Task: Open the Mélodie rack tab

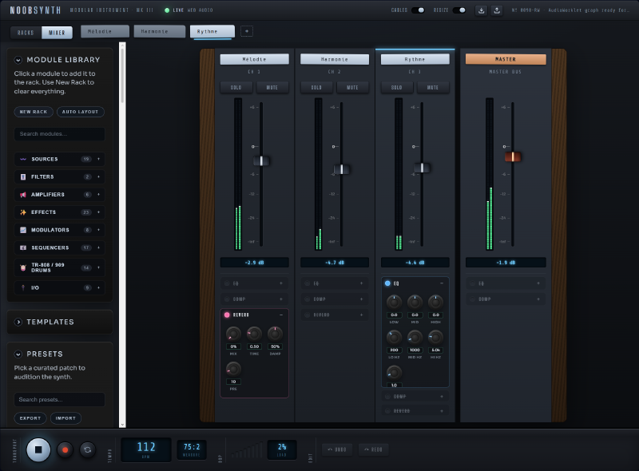Action: point(105,31)
